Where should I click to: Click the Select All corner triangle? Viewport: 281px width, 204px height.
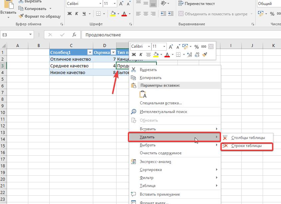tap(3, 46)
